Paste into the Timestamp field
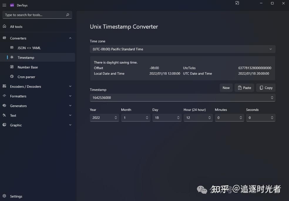289x201 pixels. point(244,87)
